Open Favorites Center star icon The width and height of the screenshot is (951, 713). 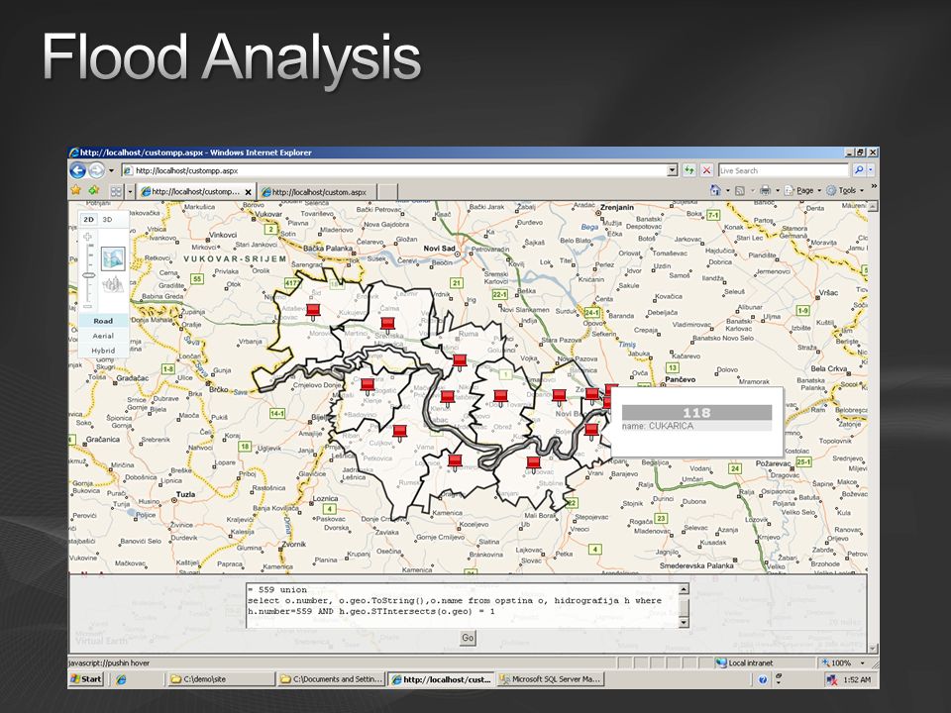(x=76, y=190)
